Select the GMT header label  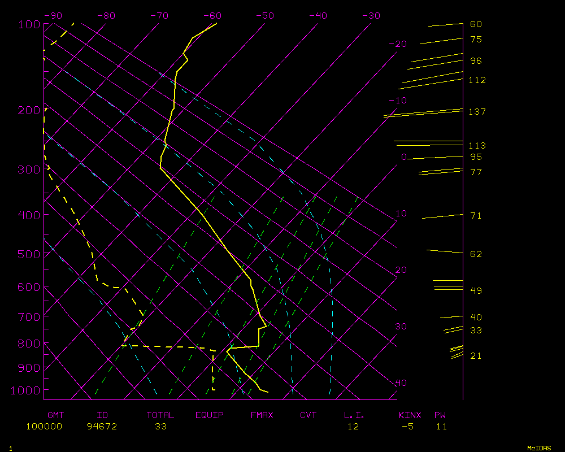[x=55, y=415]
